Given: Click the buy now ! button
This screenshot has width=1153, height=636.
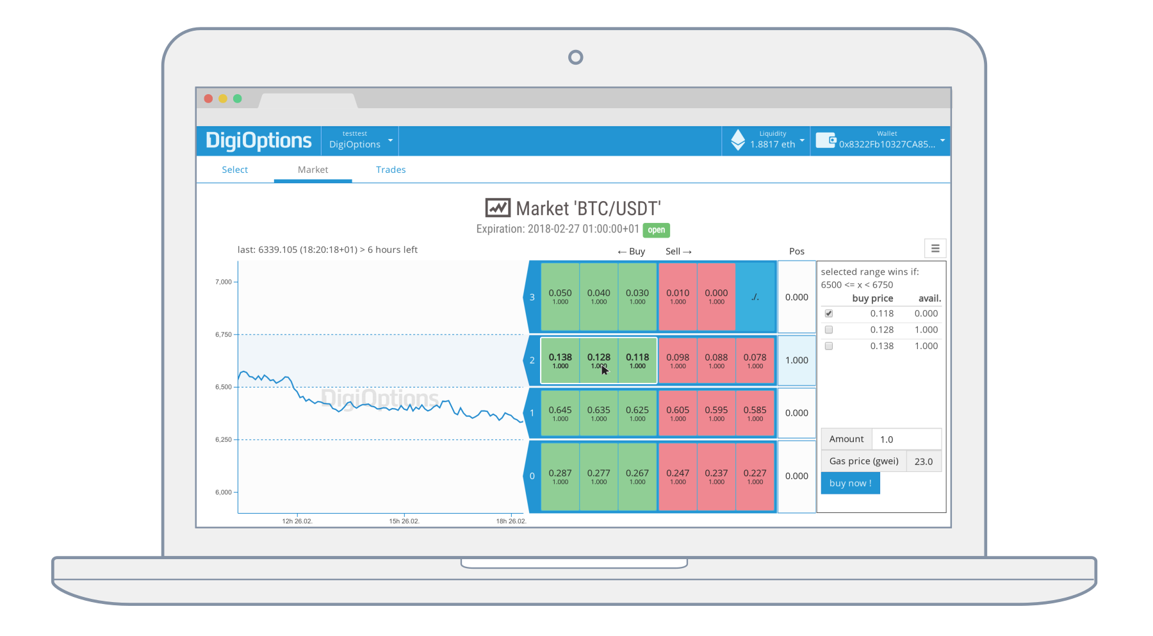Looking at the screenshot, I should point(850,484).
